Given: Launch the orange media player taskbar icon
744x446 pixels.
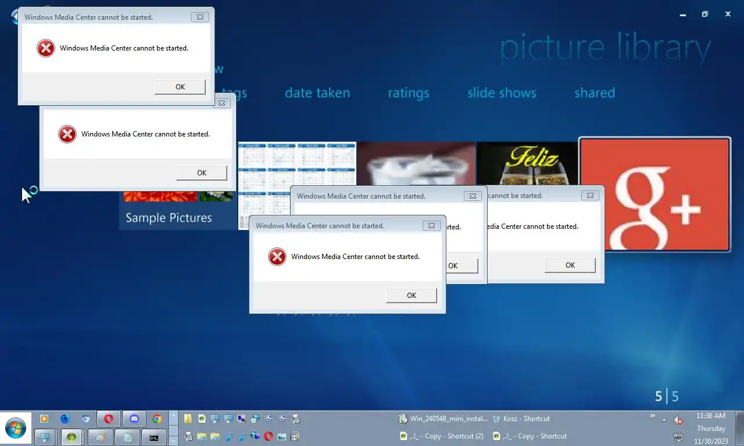Looking at the screenshot, I should (44, 419).
